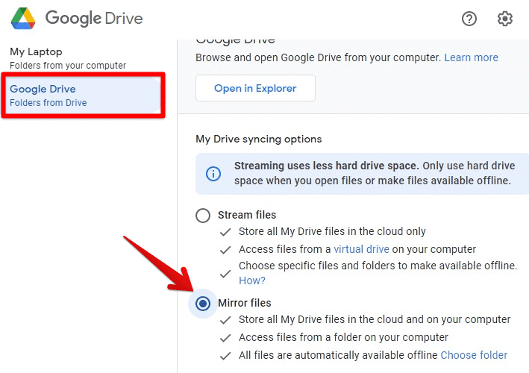Viewport: 529px width, 373px height.
Task: Open the settings gear icon
Action: (x=504, y=19)
